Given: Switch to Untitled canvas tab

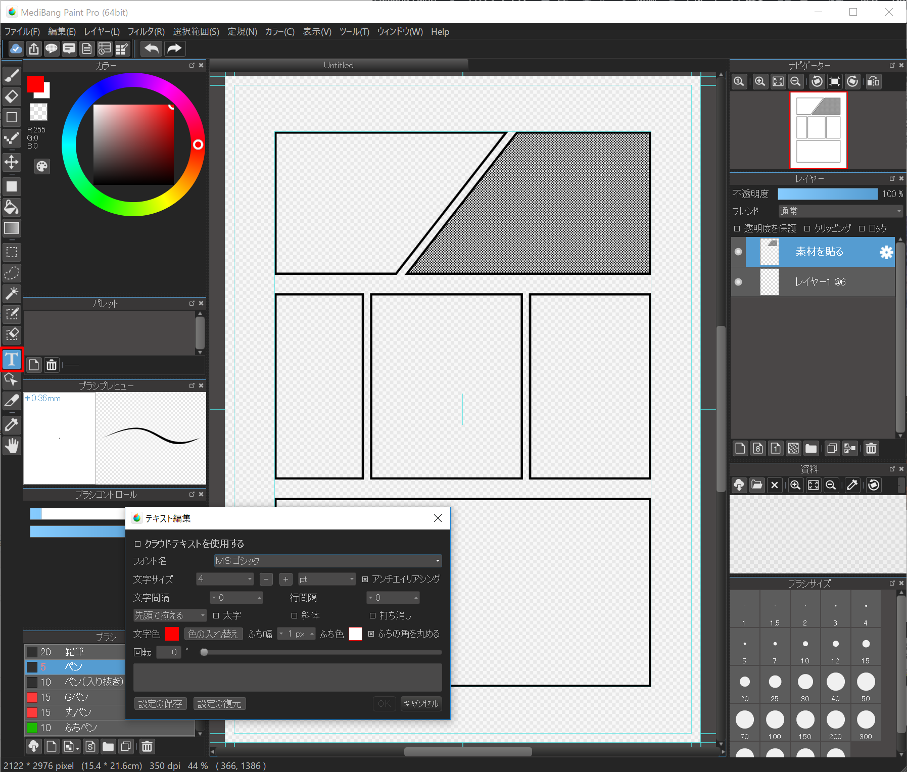Looking at the screenshot, I should point(339,65).
